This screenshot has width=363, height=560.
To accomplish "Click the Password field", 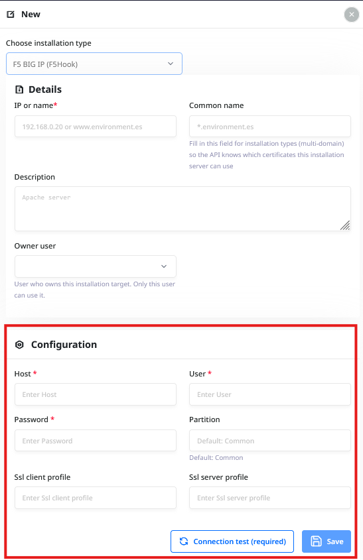I will [96, 440].
